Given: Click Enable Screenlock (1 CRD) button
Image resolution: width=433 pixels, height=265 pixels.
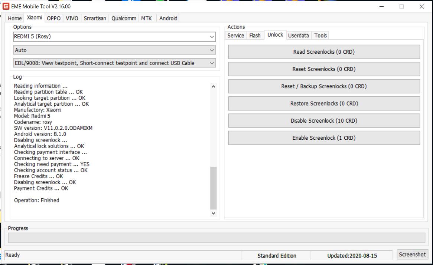Looking at the screenshot, I should [324, 138].
